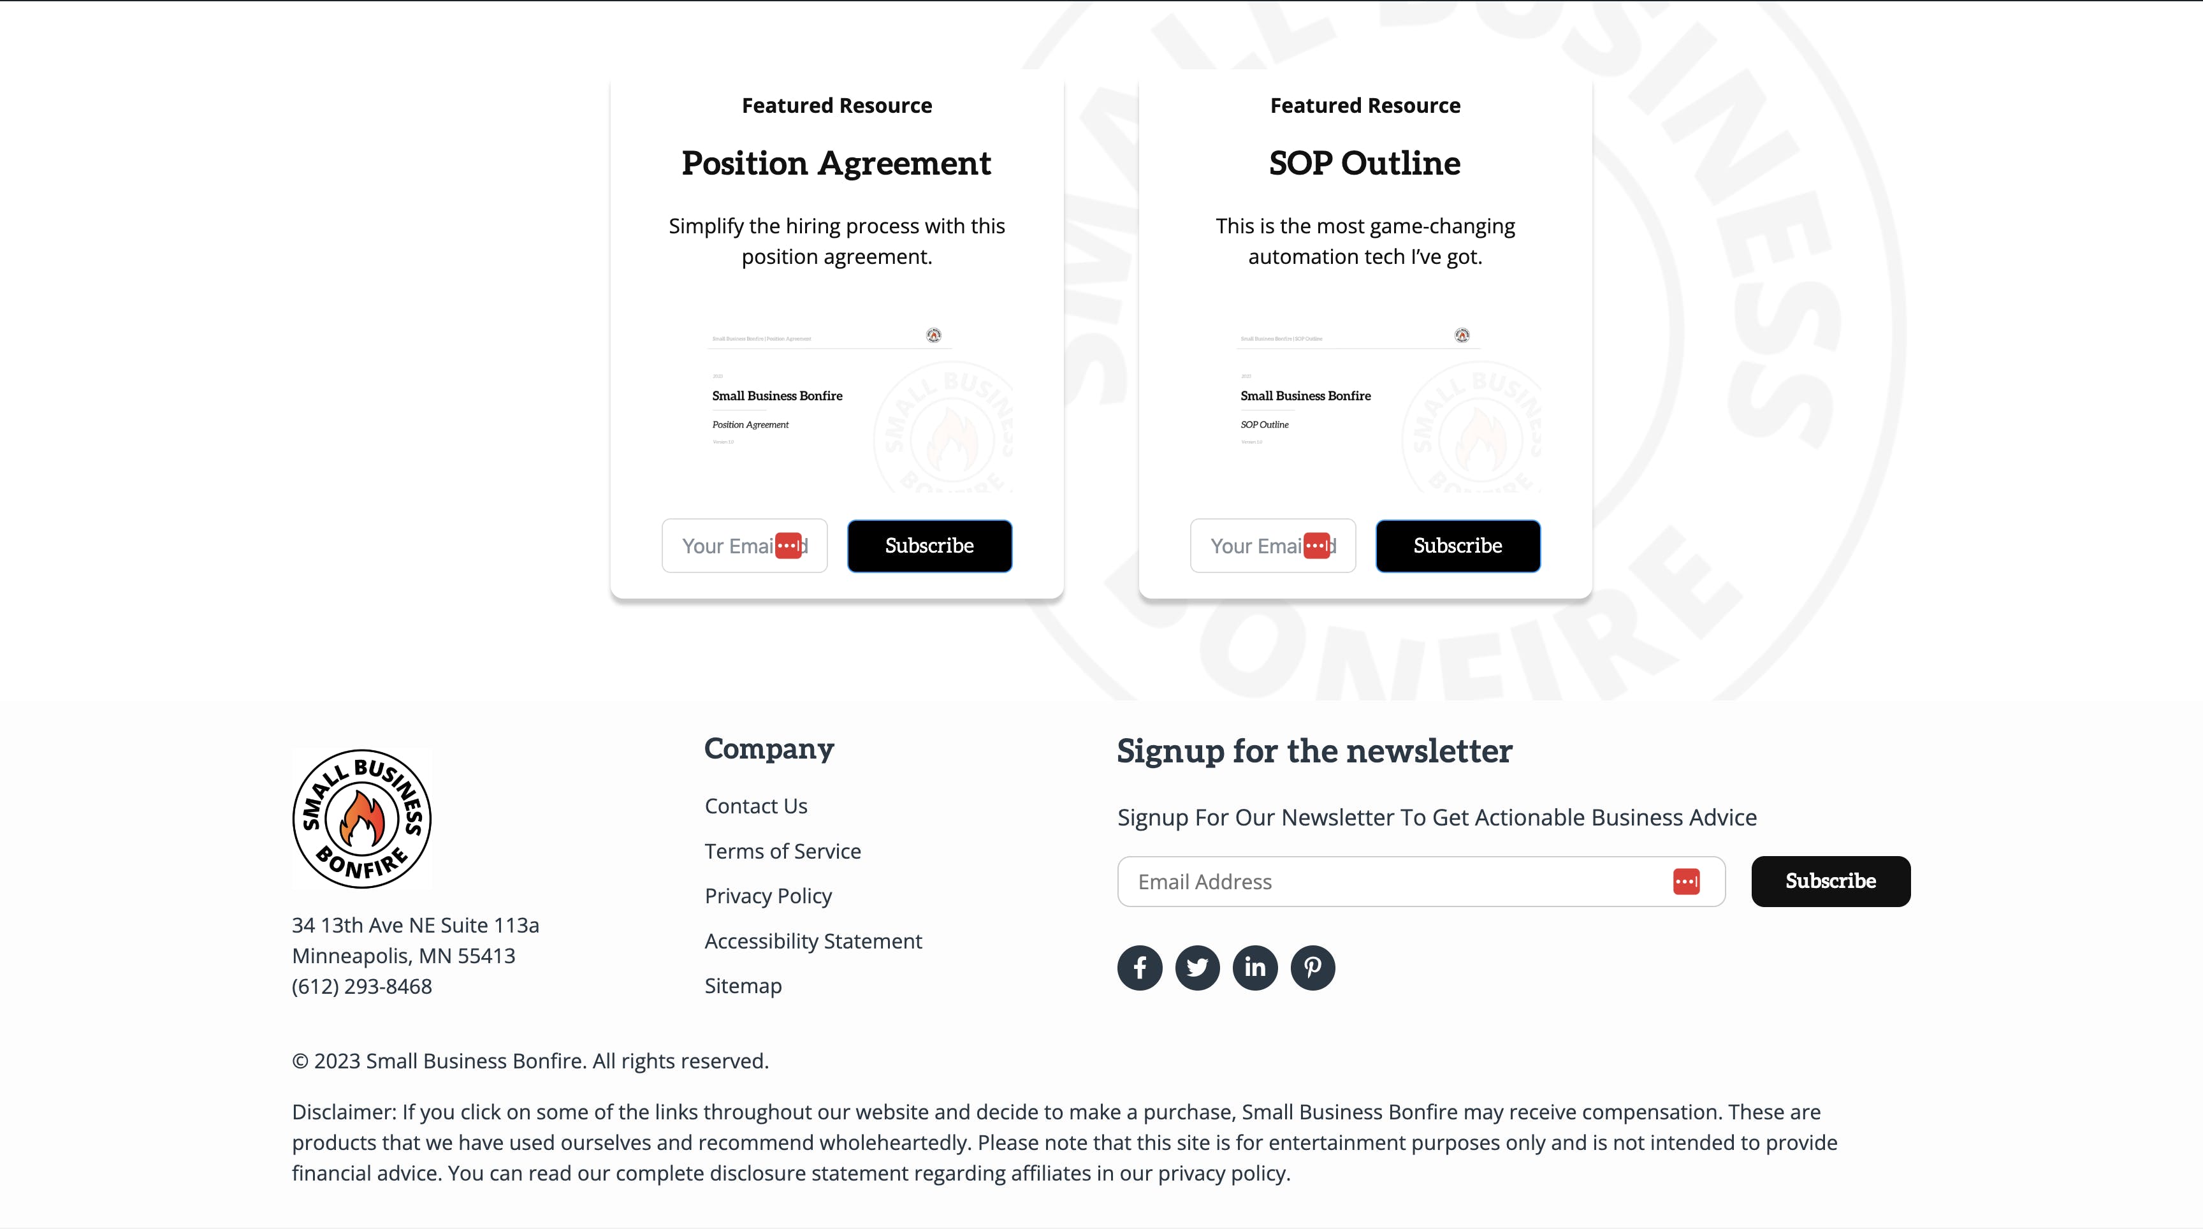Click the Terms of Service menu item
The height and width of the screenshot is (1229, 2203).
click(x=782, y=850)
